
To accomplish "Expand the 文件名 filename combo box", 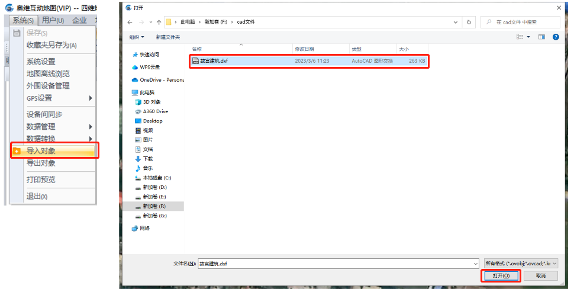I will click(475, 263).
